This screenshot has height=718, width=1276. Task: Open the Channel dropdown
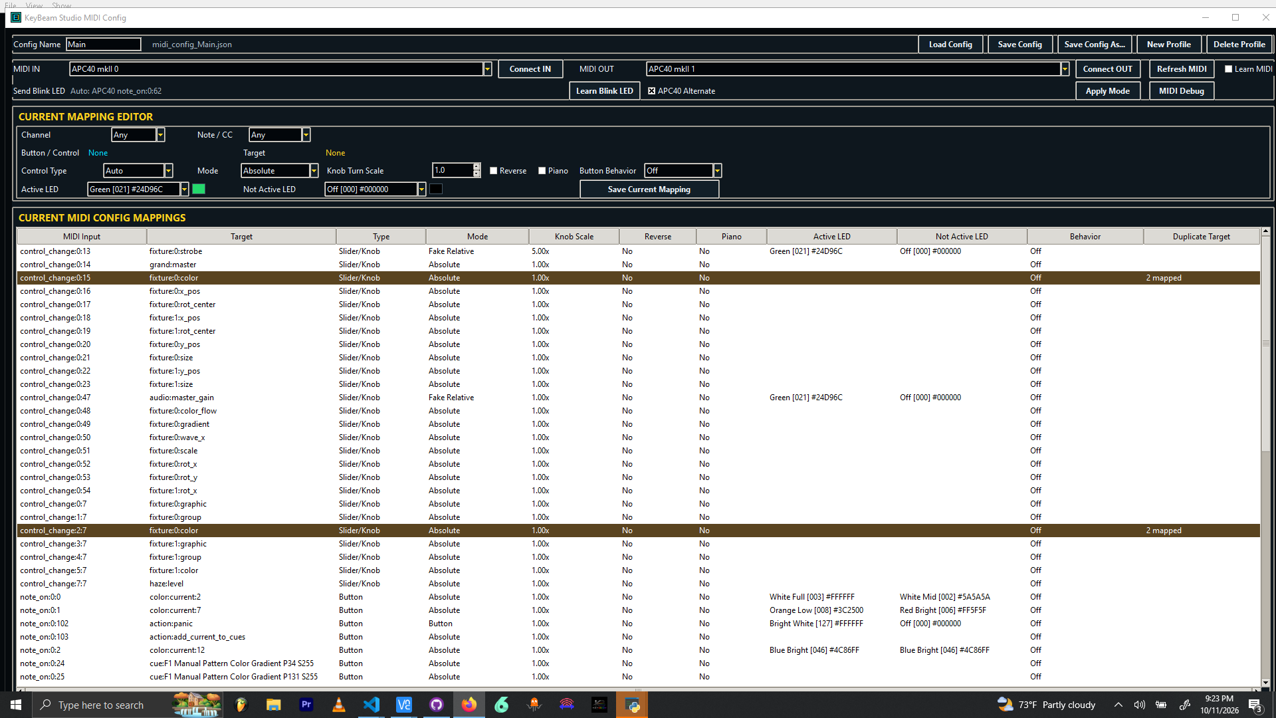160,135
